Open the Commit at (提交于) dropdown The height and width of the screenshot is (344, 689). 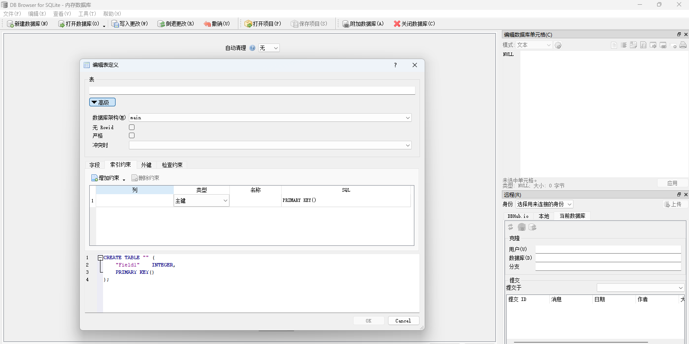(641, 288)
